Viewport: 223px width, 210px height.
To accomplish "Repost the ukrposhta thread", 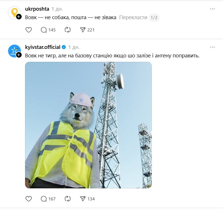I will click(68, 30).
